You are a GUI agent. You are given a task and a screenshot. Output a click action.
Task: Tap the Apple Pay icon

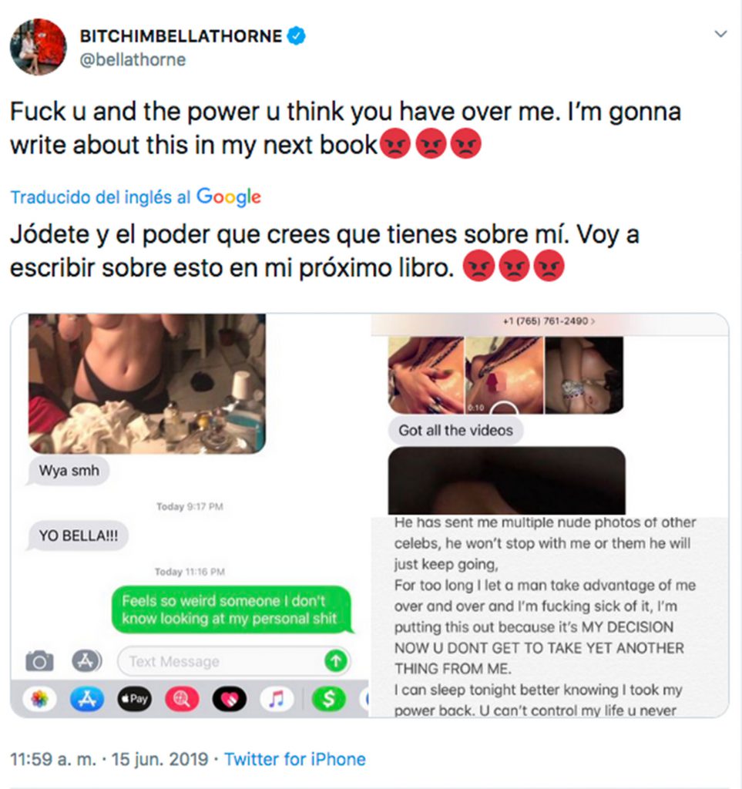[x=134, y=699]
